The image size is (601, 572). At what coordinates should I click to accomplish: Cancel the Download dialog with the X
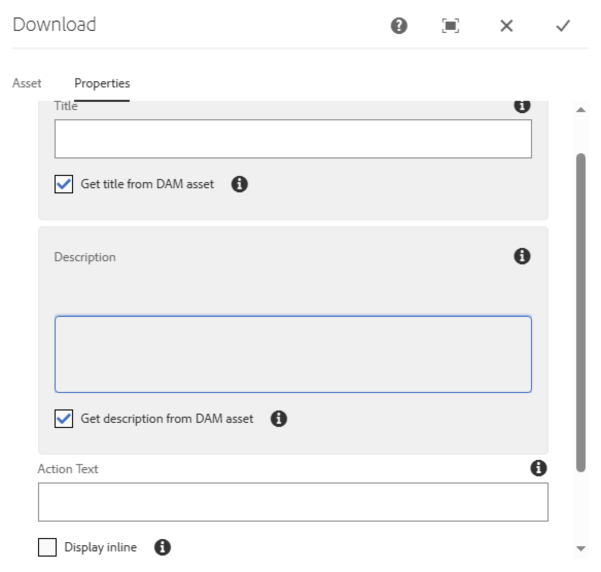[506, 26]
